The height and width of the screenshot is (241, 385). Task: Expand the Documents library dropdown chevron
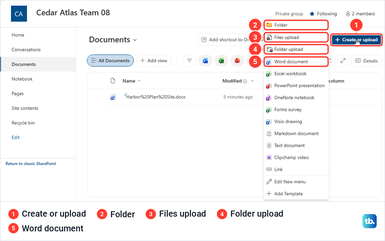pyautogui.click(x=135, y=40)
